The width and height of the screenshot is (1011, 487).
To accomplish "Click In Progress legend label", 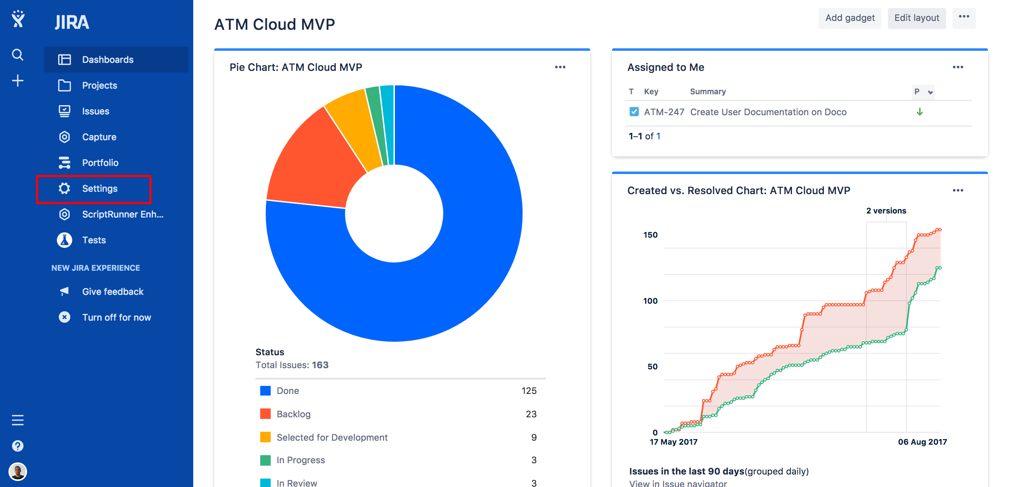I will click(301, 460).
